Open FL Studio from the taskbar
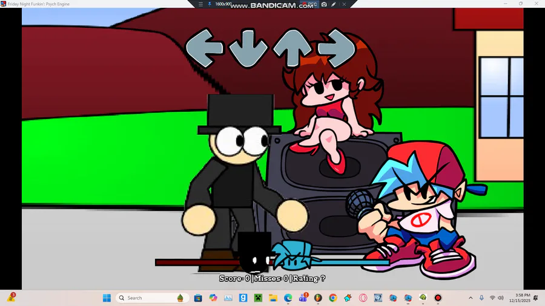 tap(318, 298)
